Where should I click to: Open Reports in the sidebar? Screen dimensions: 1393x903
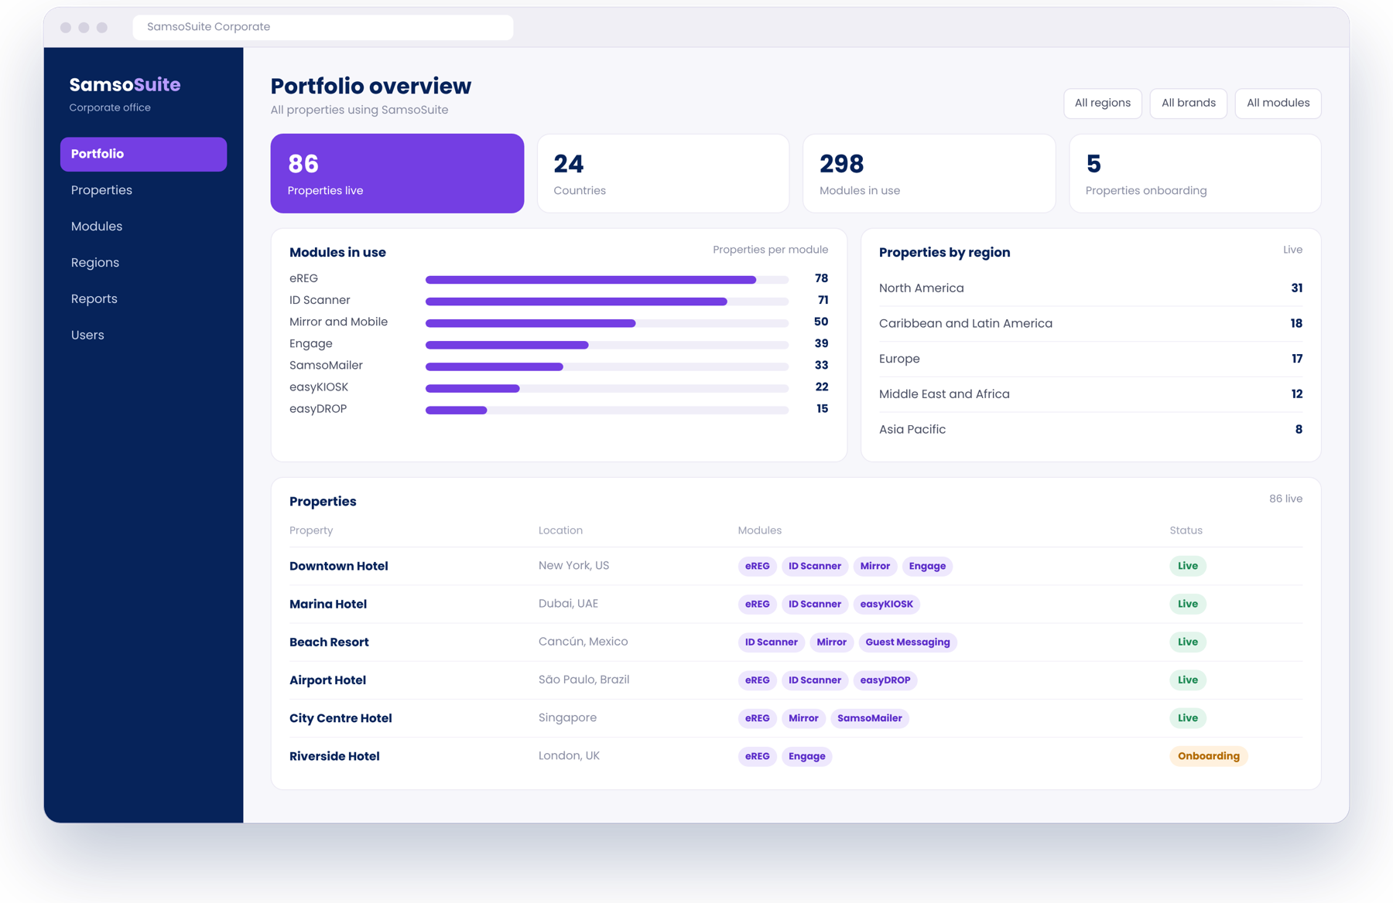[94, 298]
